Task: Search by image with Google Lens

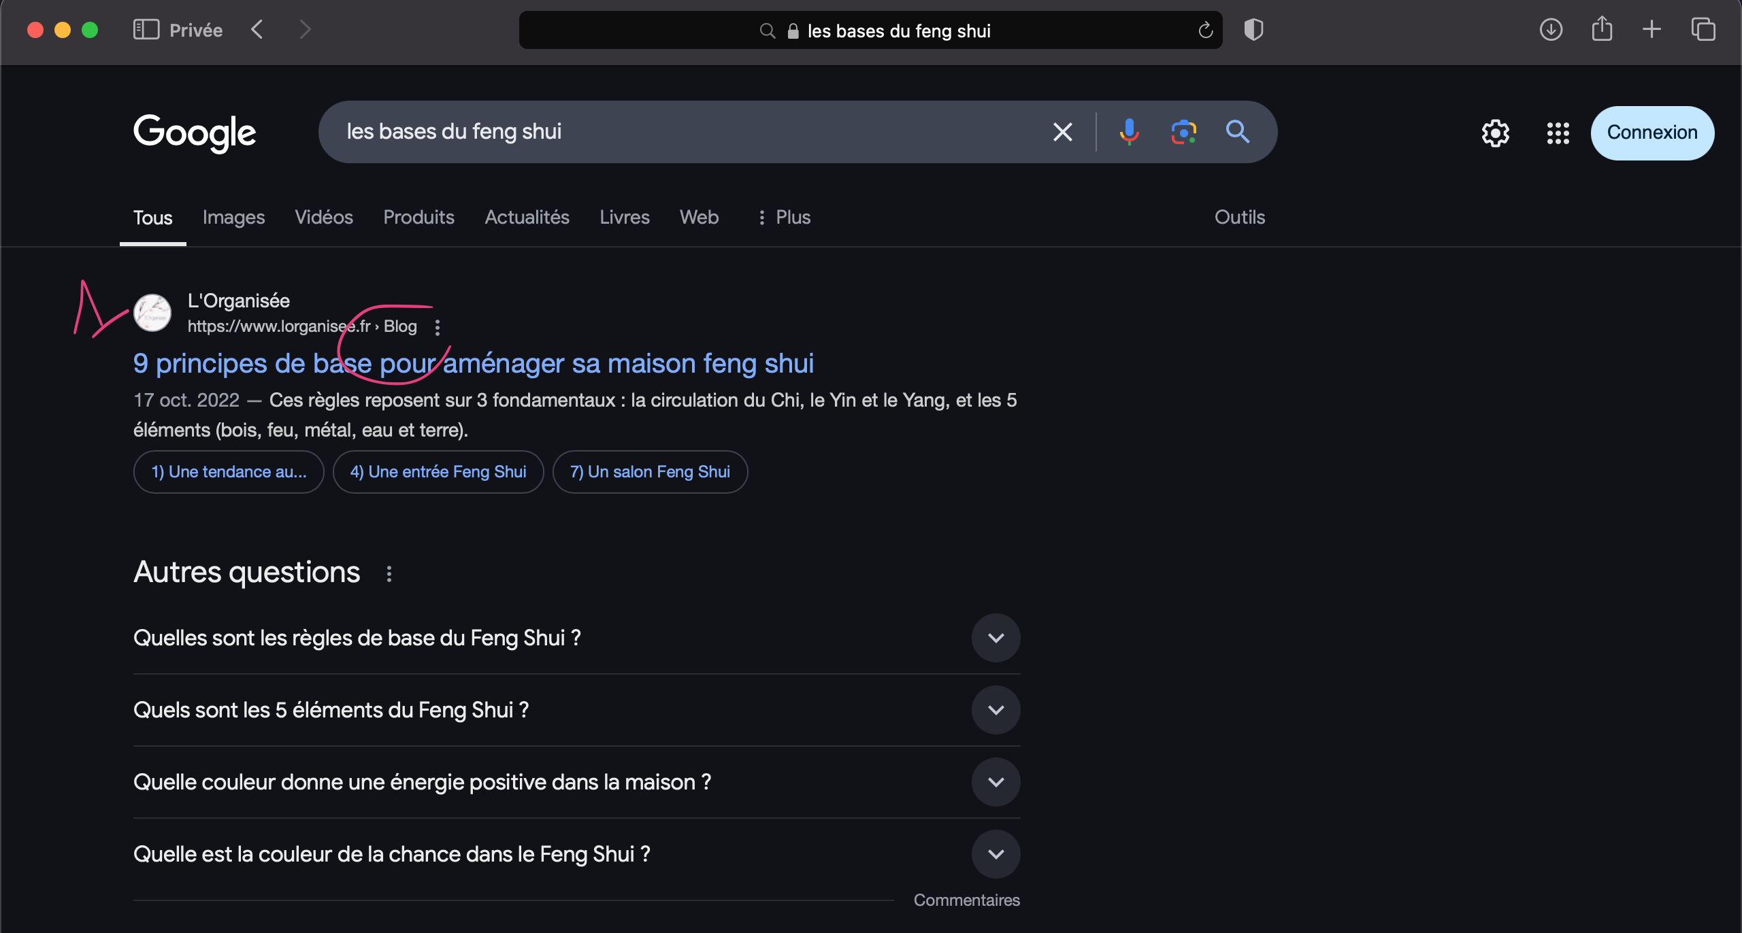Action: point(1183,132)
